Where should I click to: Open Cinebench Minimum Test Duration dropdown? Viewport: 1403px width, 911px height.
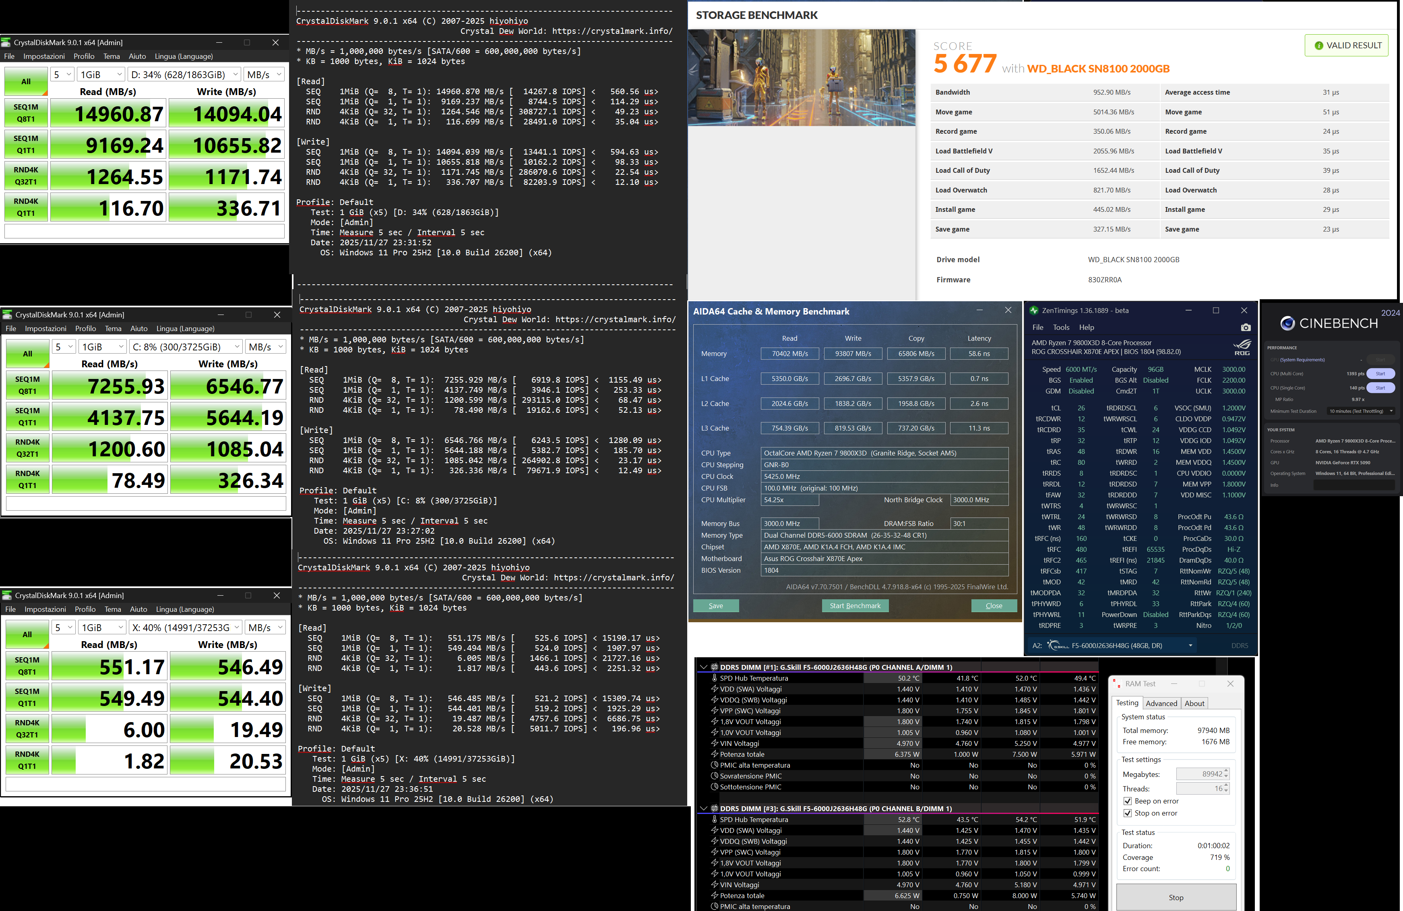pos(1362,411)
